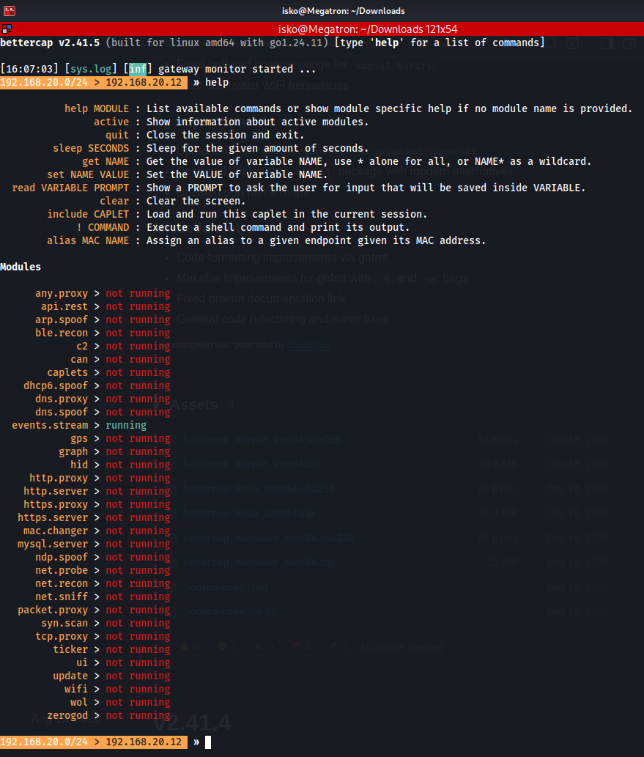Click the net.probe module entry
Viewport: 644px width, 757px height.
click(62, 570)
